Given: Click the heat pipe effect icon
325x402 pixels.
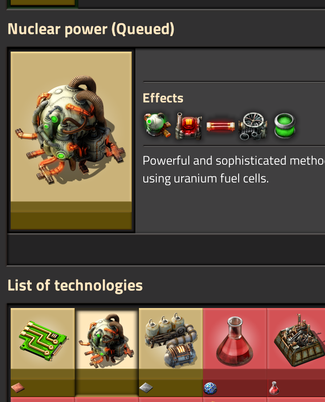Looking at the screenshot, I should click(221, 126).
